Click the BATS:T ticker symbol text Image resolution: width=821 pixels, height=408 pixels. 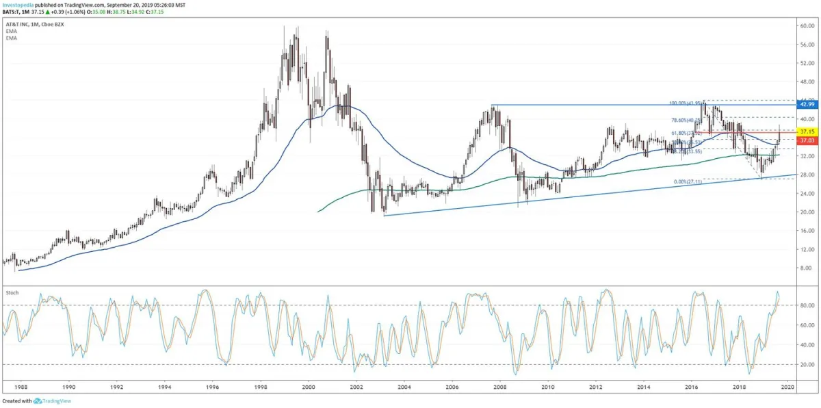12,12
